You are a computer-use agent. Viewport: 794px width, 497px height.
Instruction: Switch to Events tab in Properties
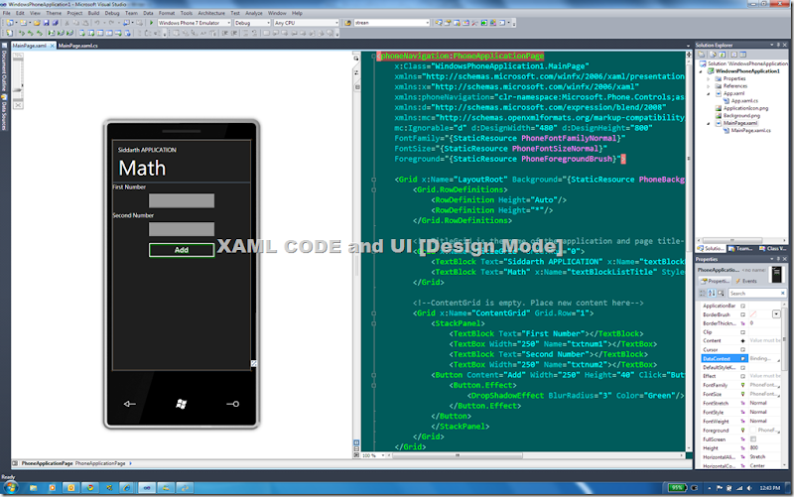coord(744,281)
